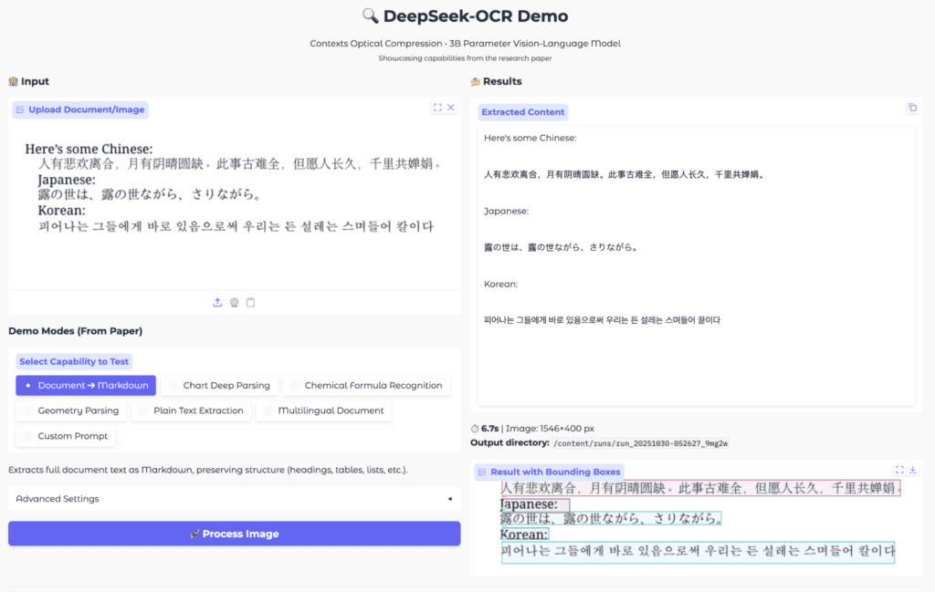Download the bounding boxes result image
Screen dimensions: 935x592
912,470
